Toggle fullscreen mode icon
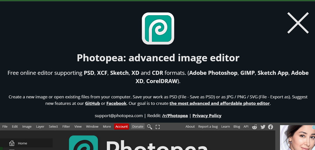Viewport: 315px width, 150px height. tap(158, 127)
